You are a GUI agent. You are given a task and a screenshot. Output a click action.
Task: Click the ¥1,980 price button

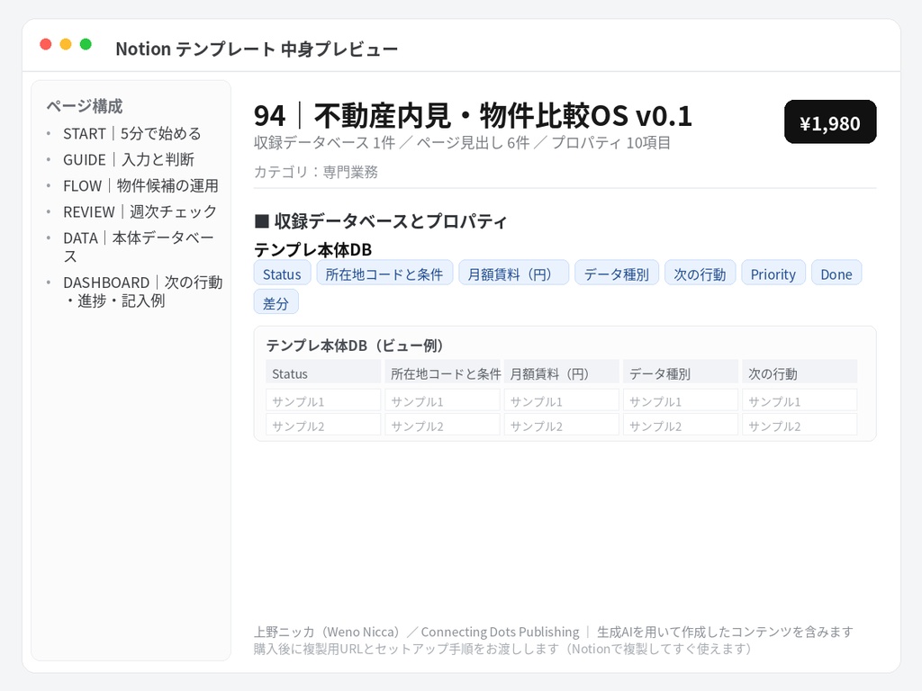click(x=830, y=122)
